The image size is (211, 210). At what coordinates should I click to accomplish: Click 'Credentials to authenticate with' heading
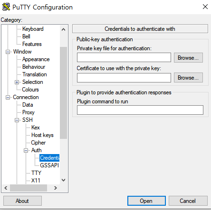140,29
